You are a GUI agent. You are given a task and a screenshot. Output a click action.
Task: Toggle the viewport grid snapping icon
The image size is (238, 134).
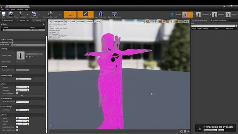(160, 22)
